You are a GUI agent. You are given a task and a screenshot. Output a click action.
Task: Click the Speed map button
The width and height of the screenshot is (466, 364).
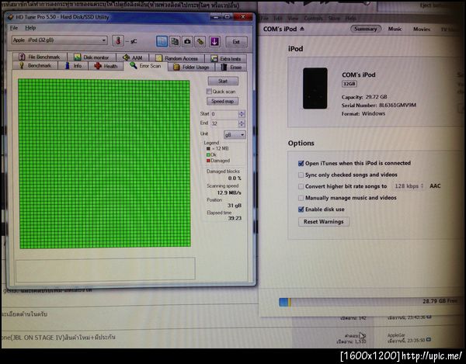[x=223, y=101]
